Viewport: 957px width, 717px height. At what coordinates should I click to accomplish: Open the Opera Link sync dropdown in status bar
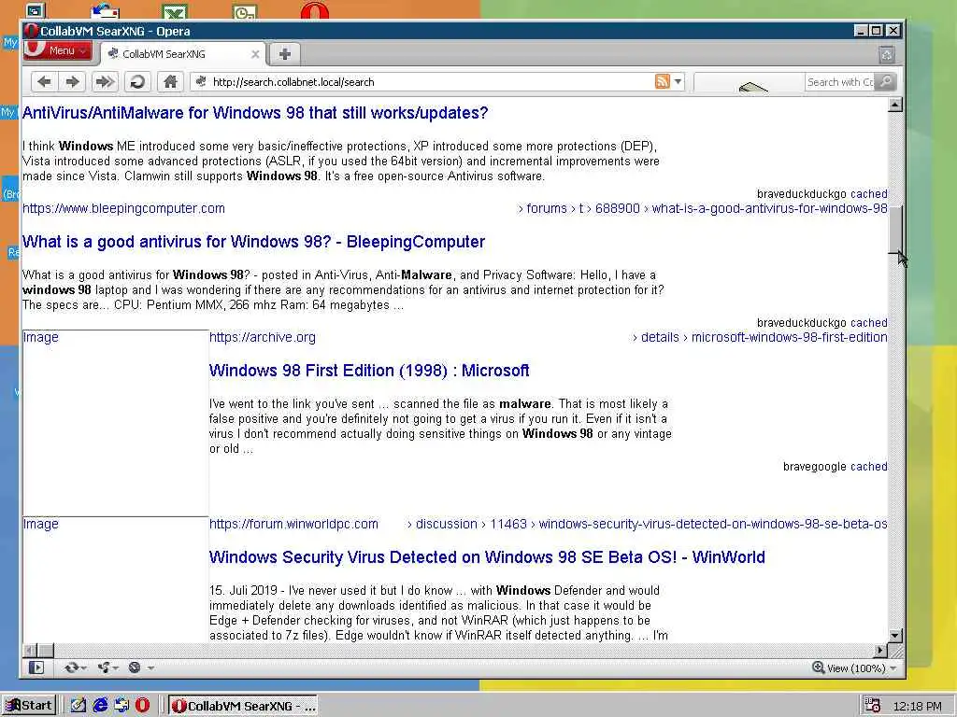pyautogui.click(x=76, y=668)
